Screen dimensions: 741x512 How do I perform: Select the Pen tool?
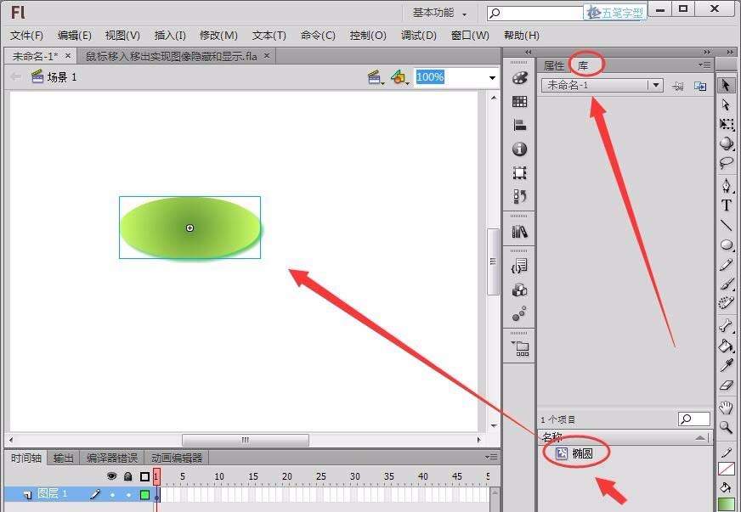(727, 185)
